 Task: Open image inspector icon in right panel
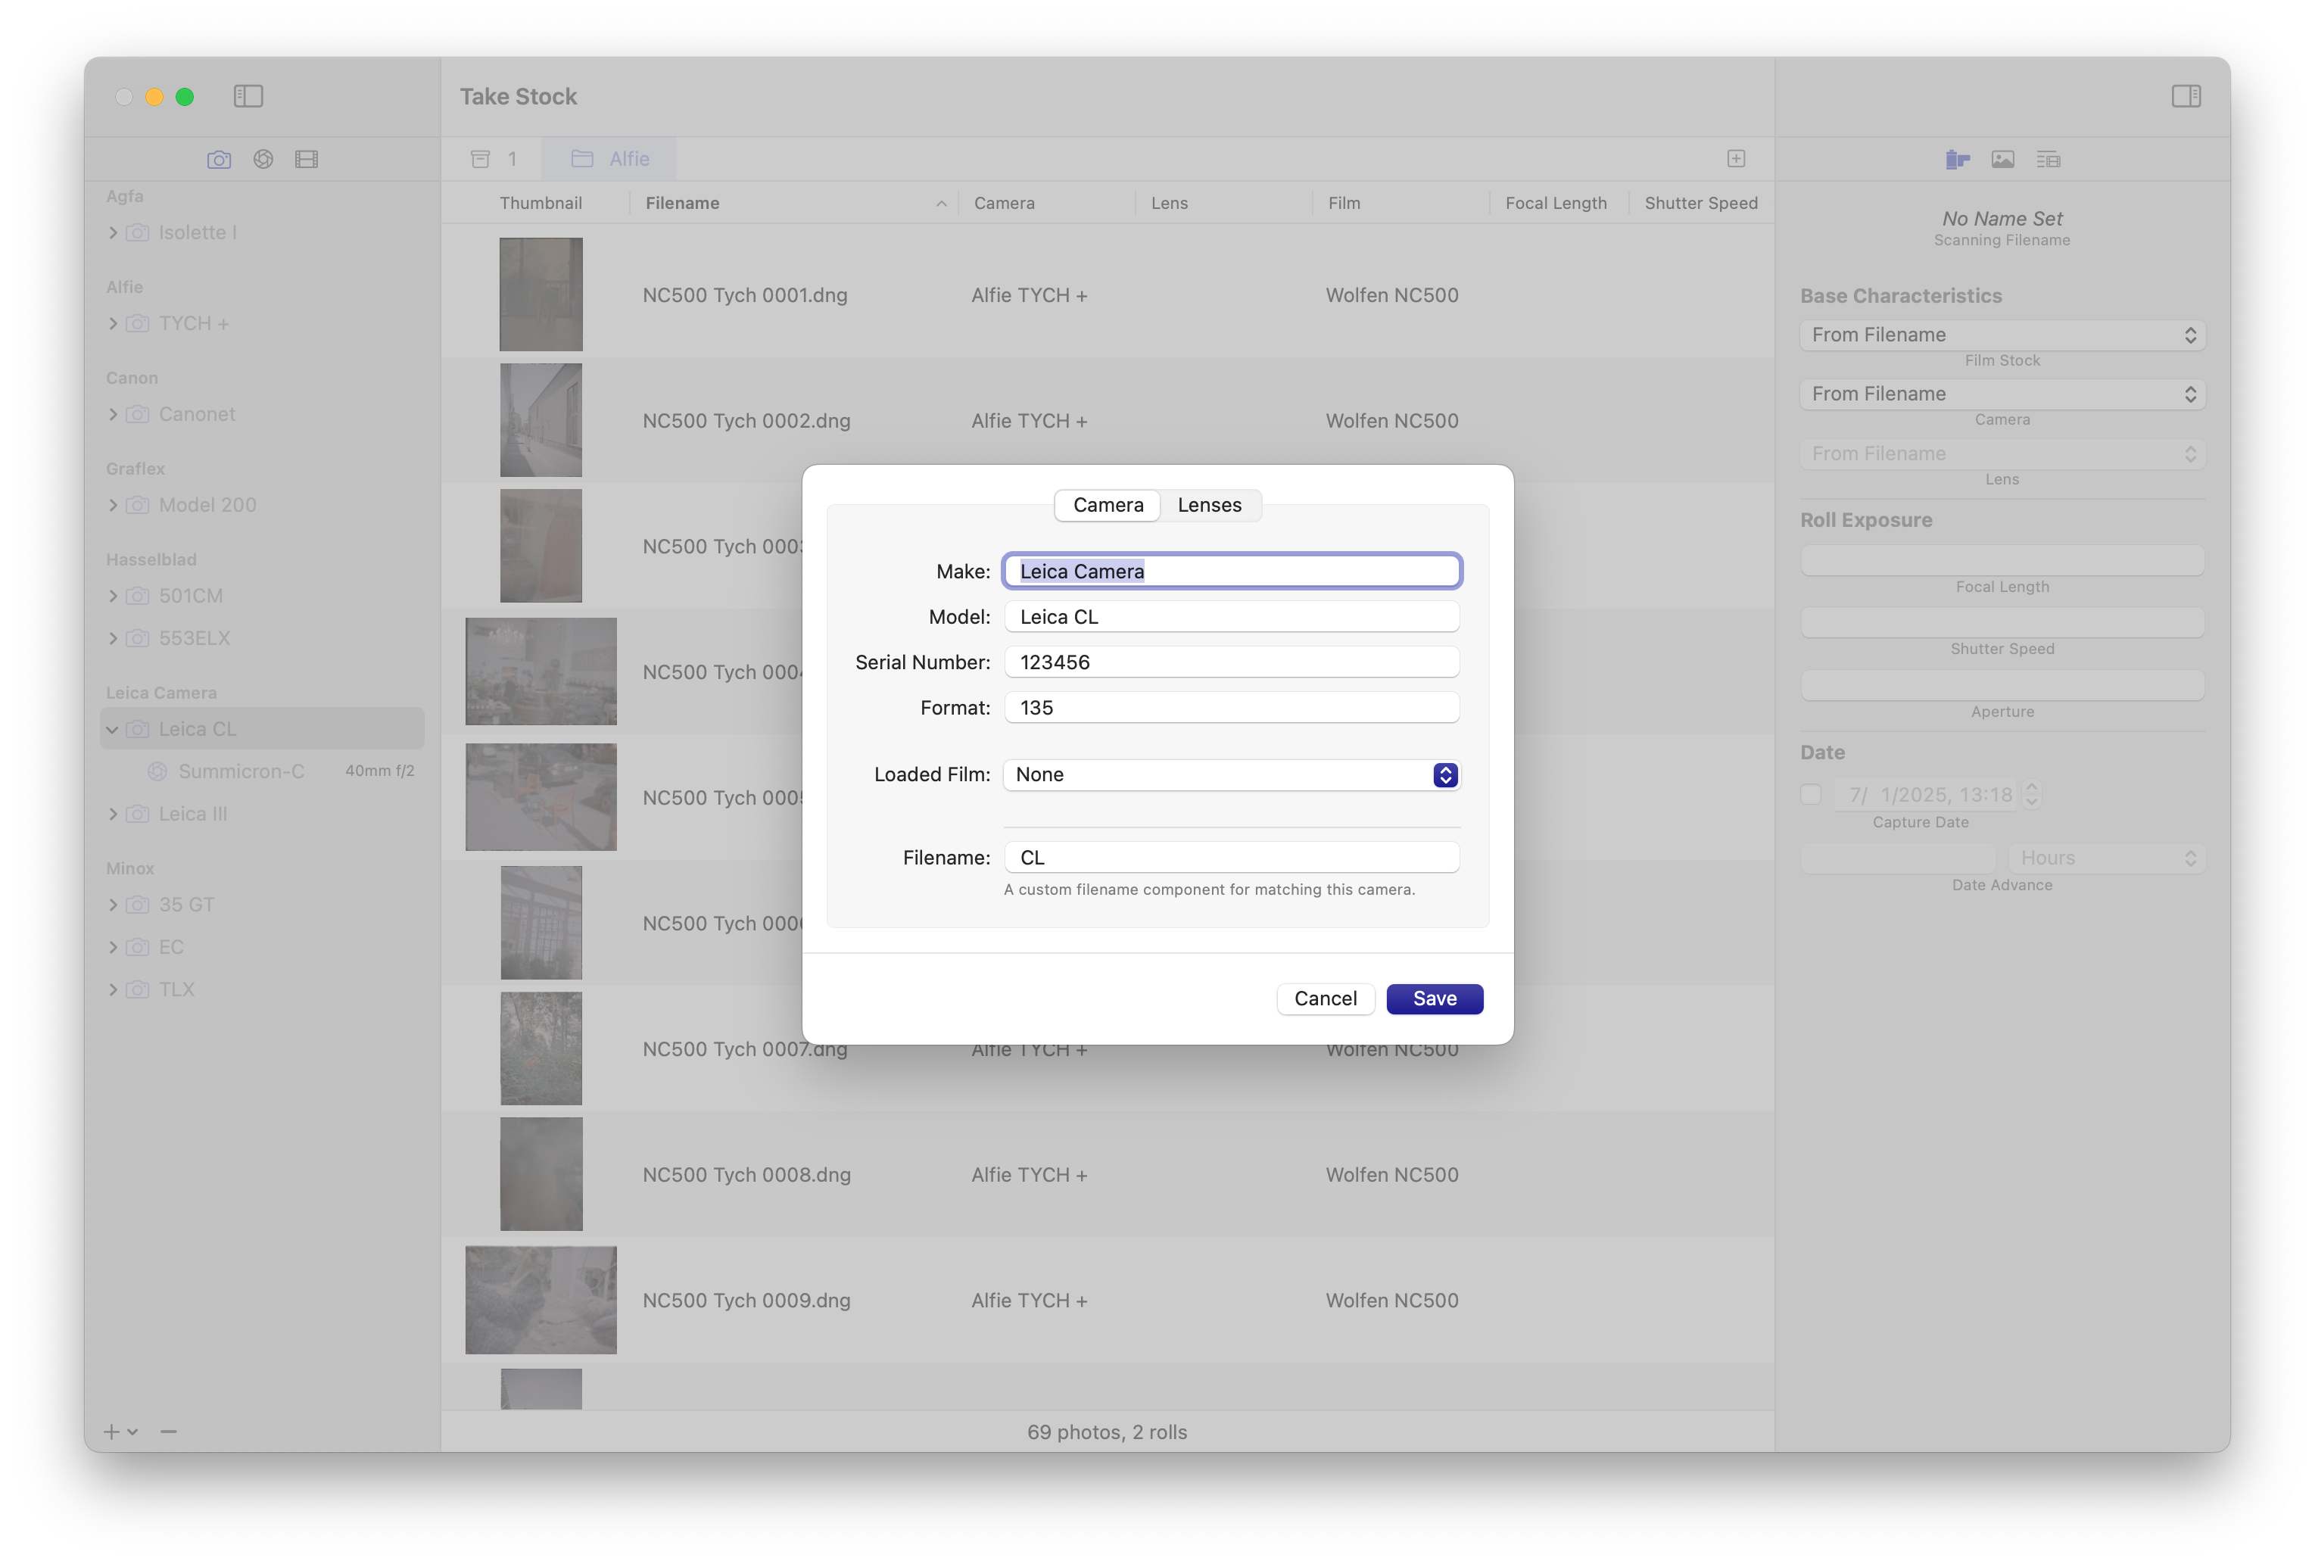point(2002,160)
